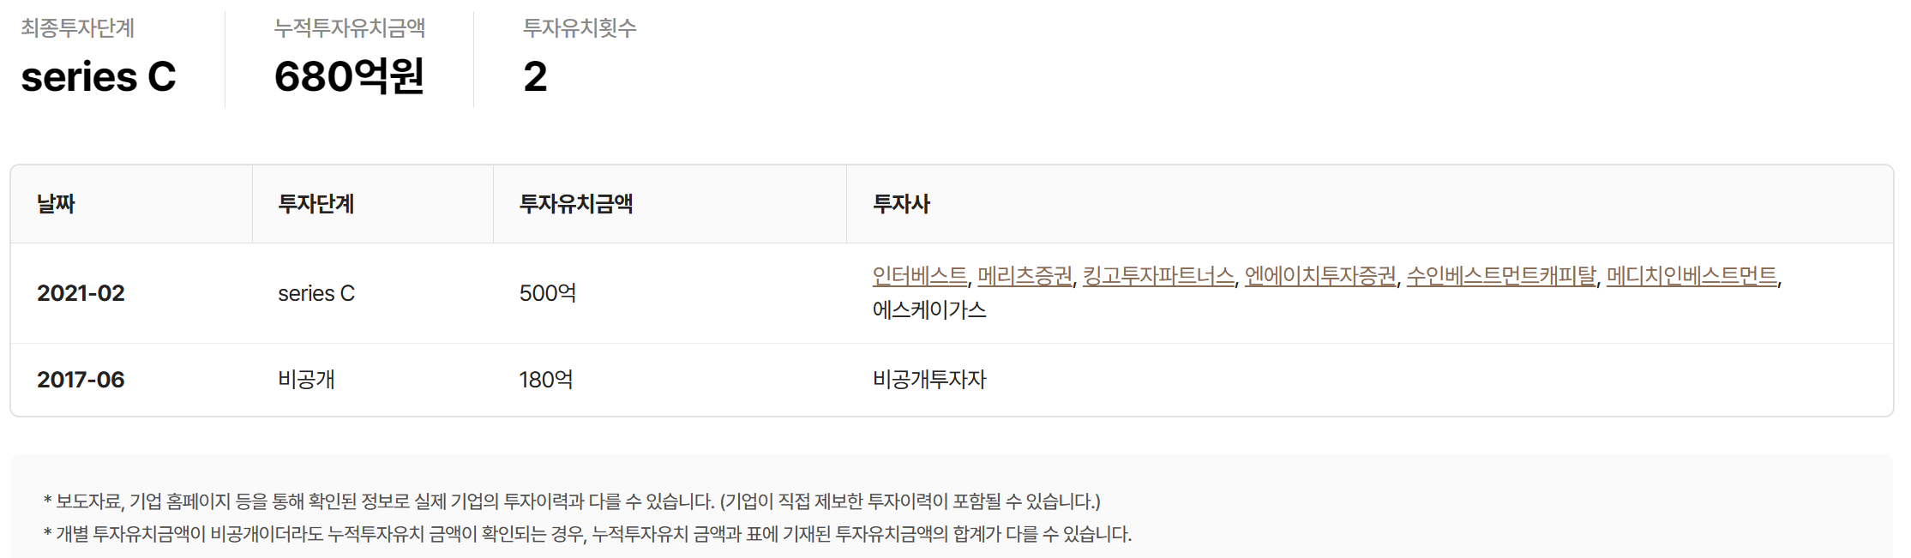Open the 수인베스트먼트캐피탈 investor link
This screenshot has height=558, width=1911.
click(x=1501, y=276)
